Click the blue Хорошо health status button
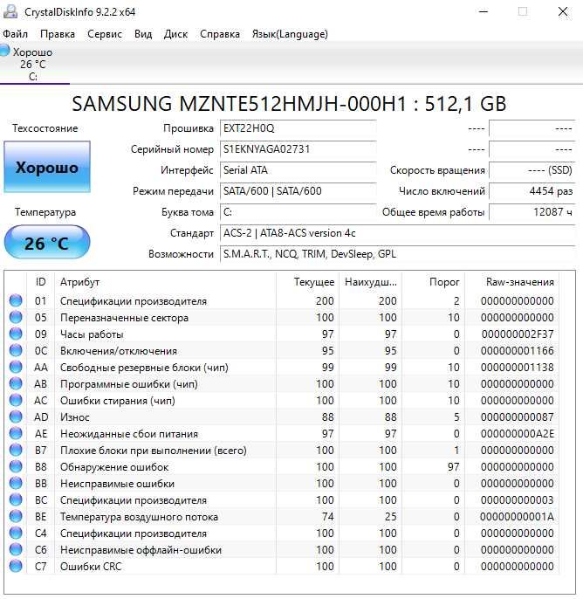This screenshot has width=583, height=599. [47, 167]
